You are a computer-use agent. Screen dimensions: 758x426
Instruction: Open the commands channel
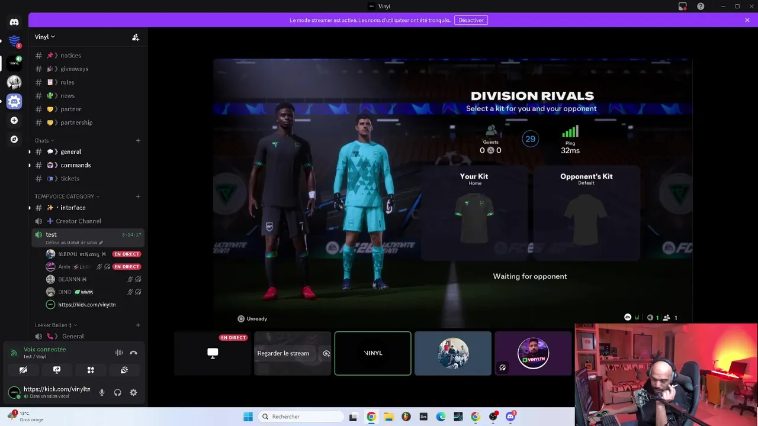(x=88, y=165)
